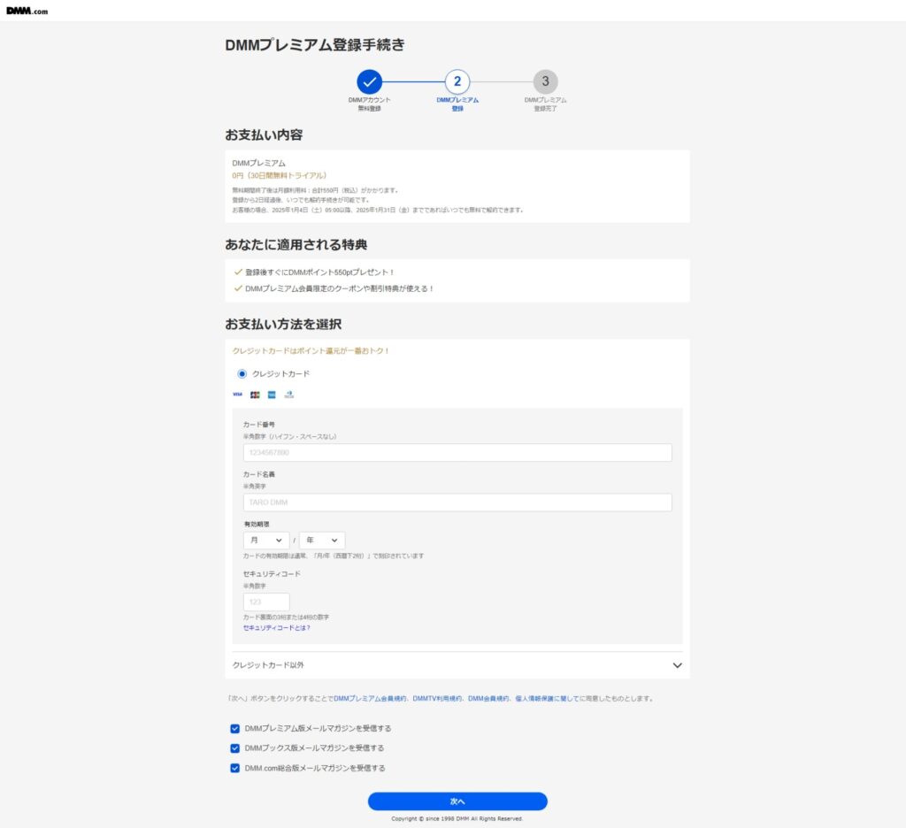906x828 pixels.
Task: Open the expiry year (年) dropdown
Action: (322, 540)
